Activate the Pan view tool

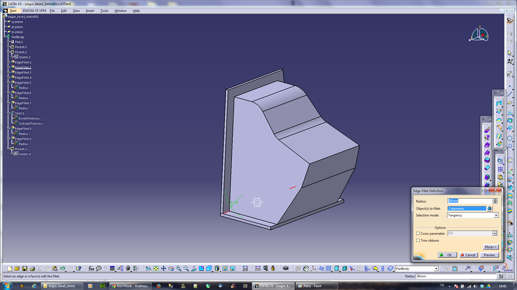(163, 269)
